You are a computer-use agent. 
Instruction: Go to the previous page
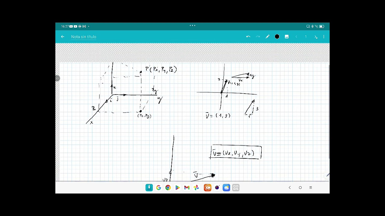(296, 37)
